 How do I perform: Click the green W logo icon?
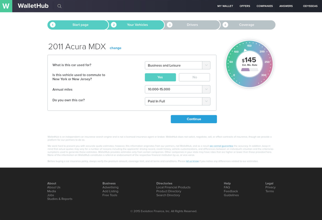6,6
